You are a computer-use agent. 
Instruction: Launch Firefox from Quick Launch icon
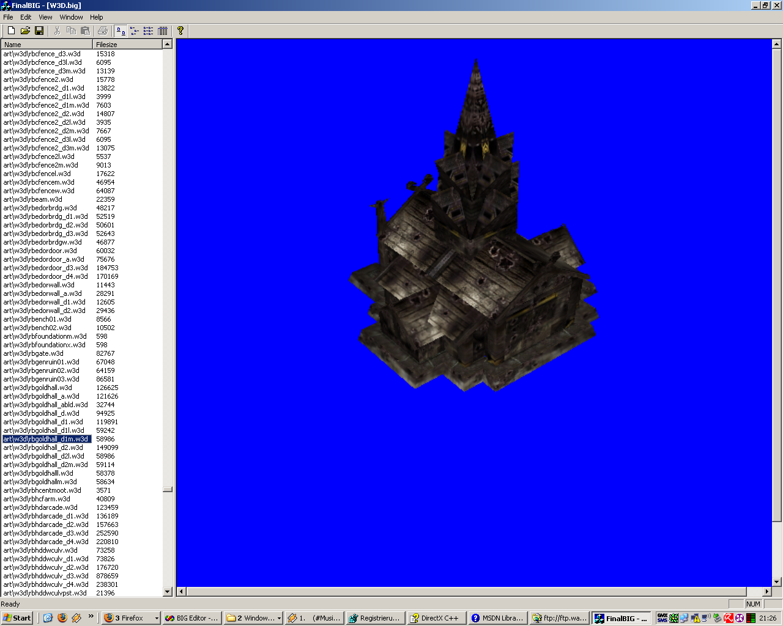click(62, 618)
